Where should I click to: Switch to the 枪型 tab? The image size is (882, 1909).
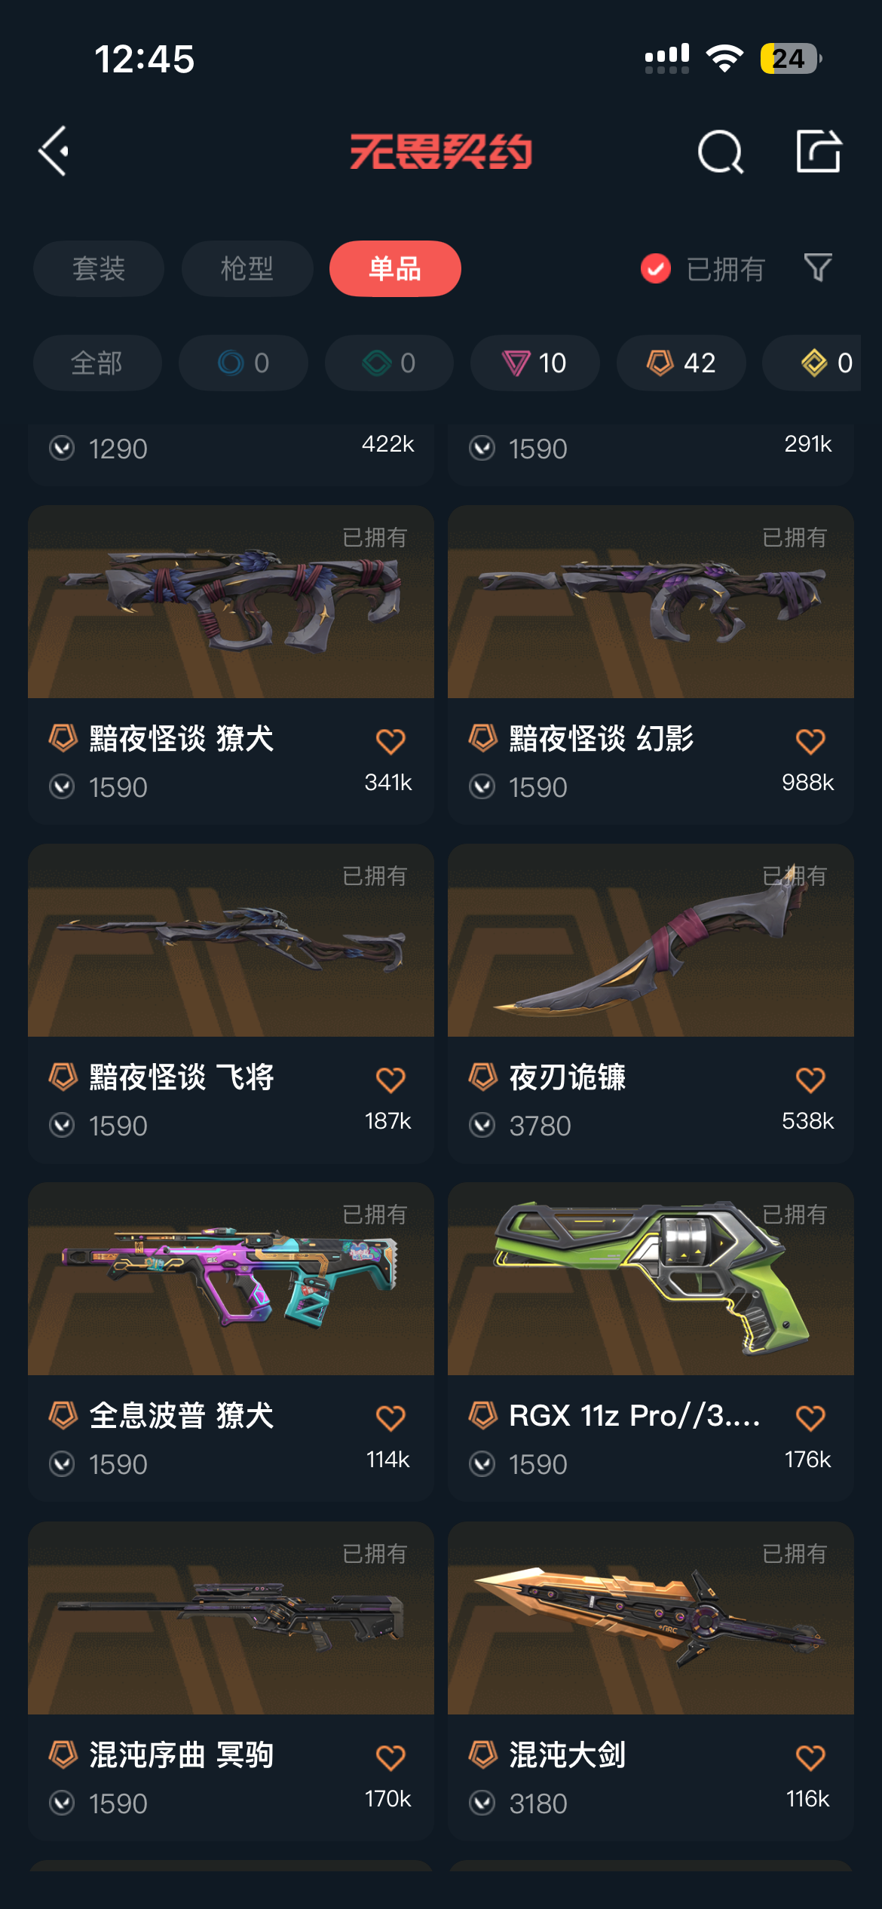[247, 268]
